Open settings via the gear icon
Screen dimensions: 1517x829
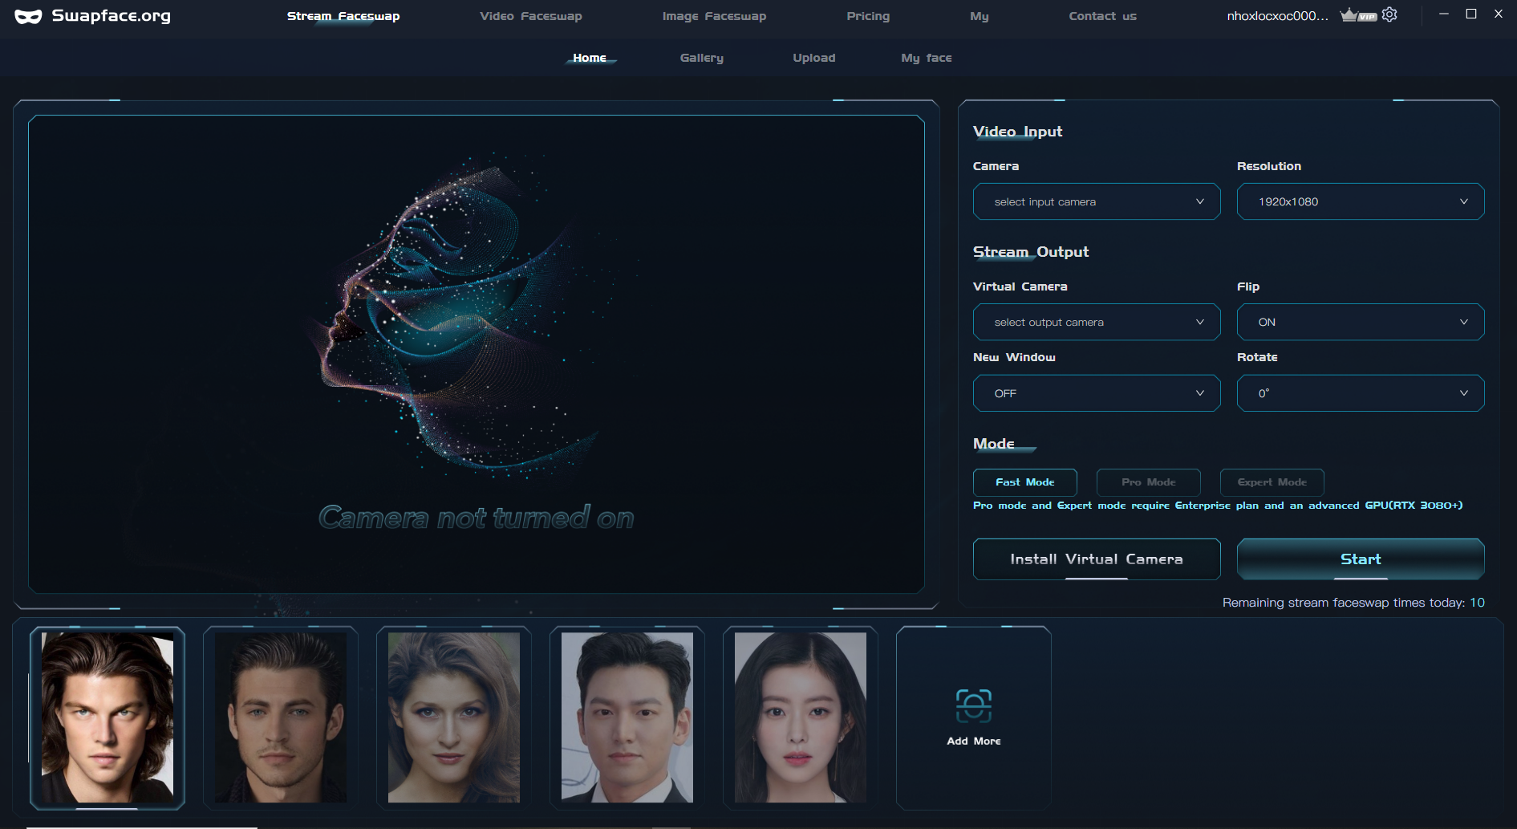tap(1389, 15)
